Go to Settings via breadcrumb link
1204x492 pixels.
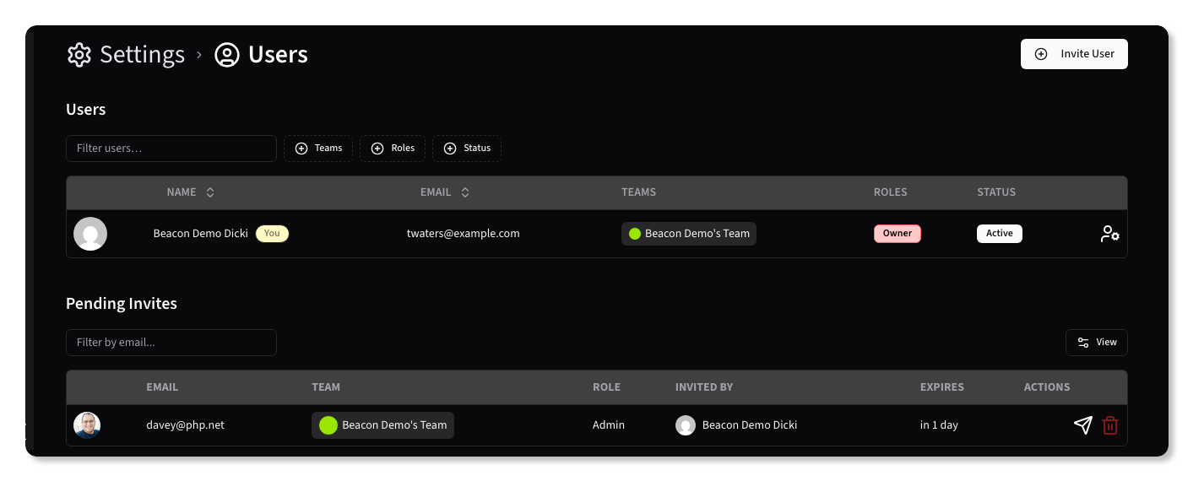pos(142,55)
